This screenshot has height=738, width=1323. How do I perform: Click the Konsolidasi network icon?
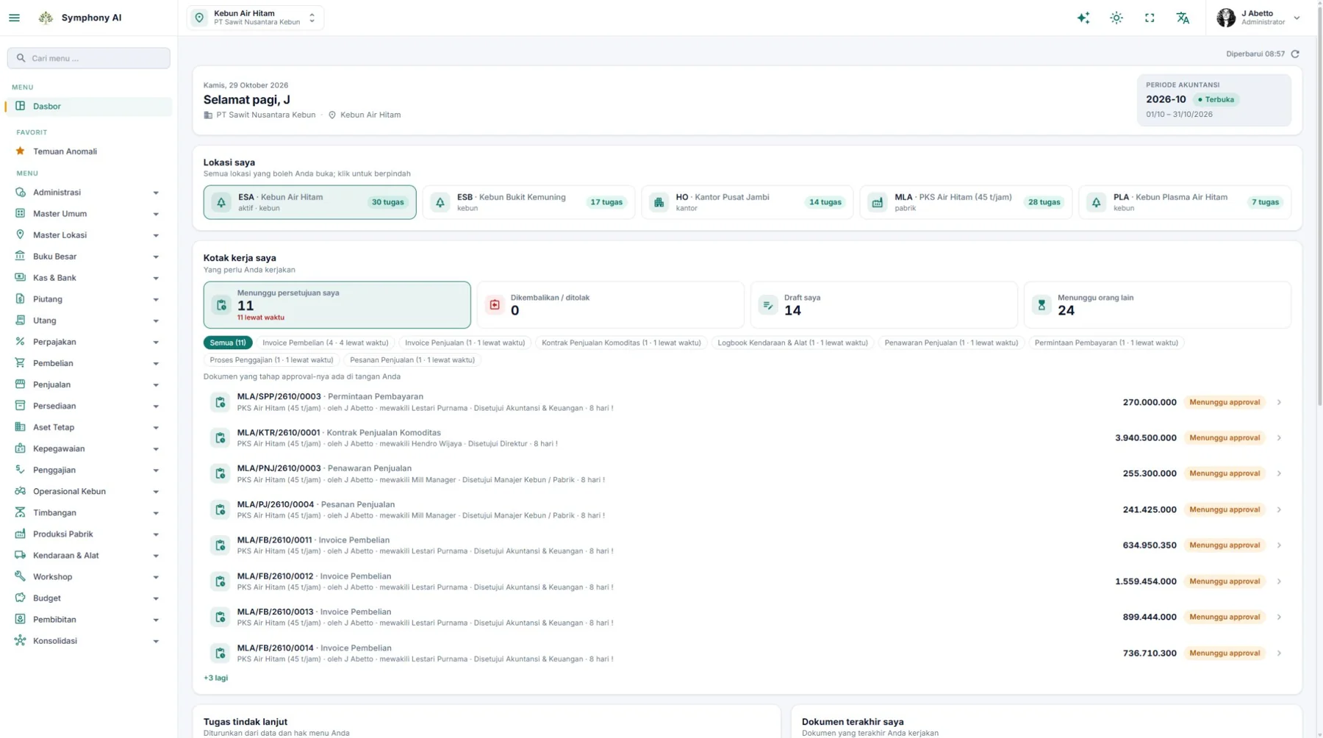(20, 640)
